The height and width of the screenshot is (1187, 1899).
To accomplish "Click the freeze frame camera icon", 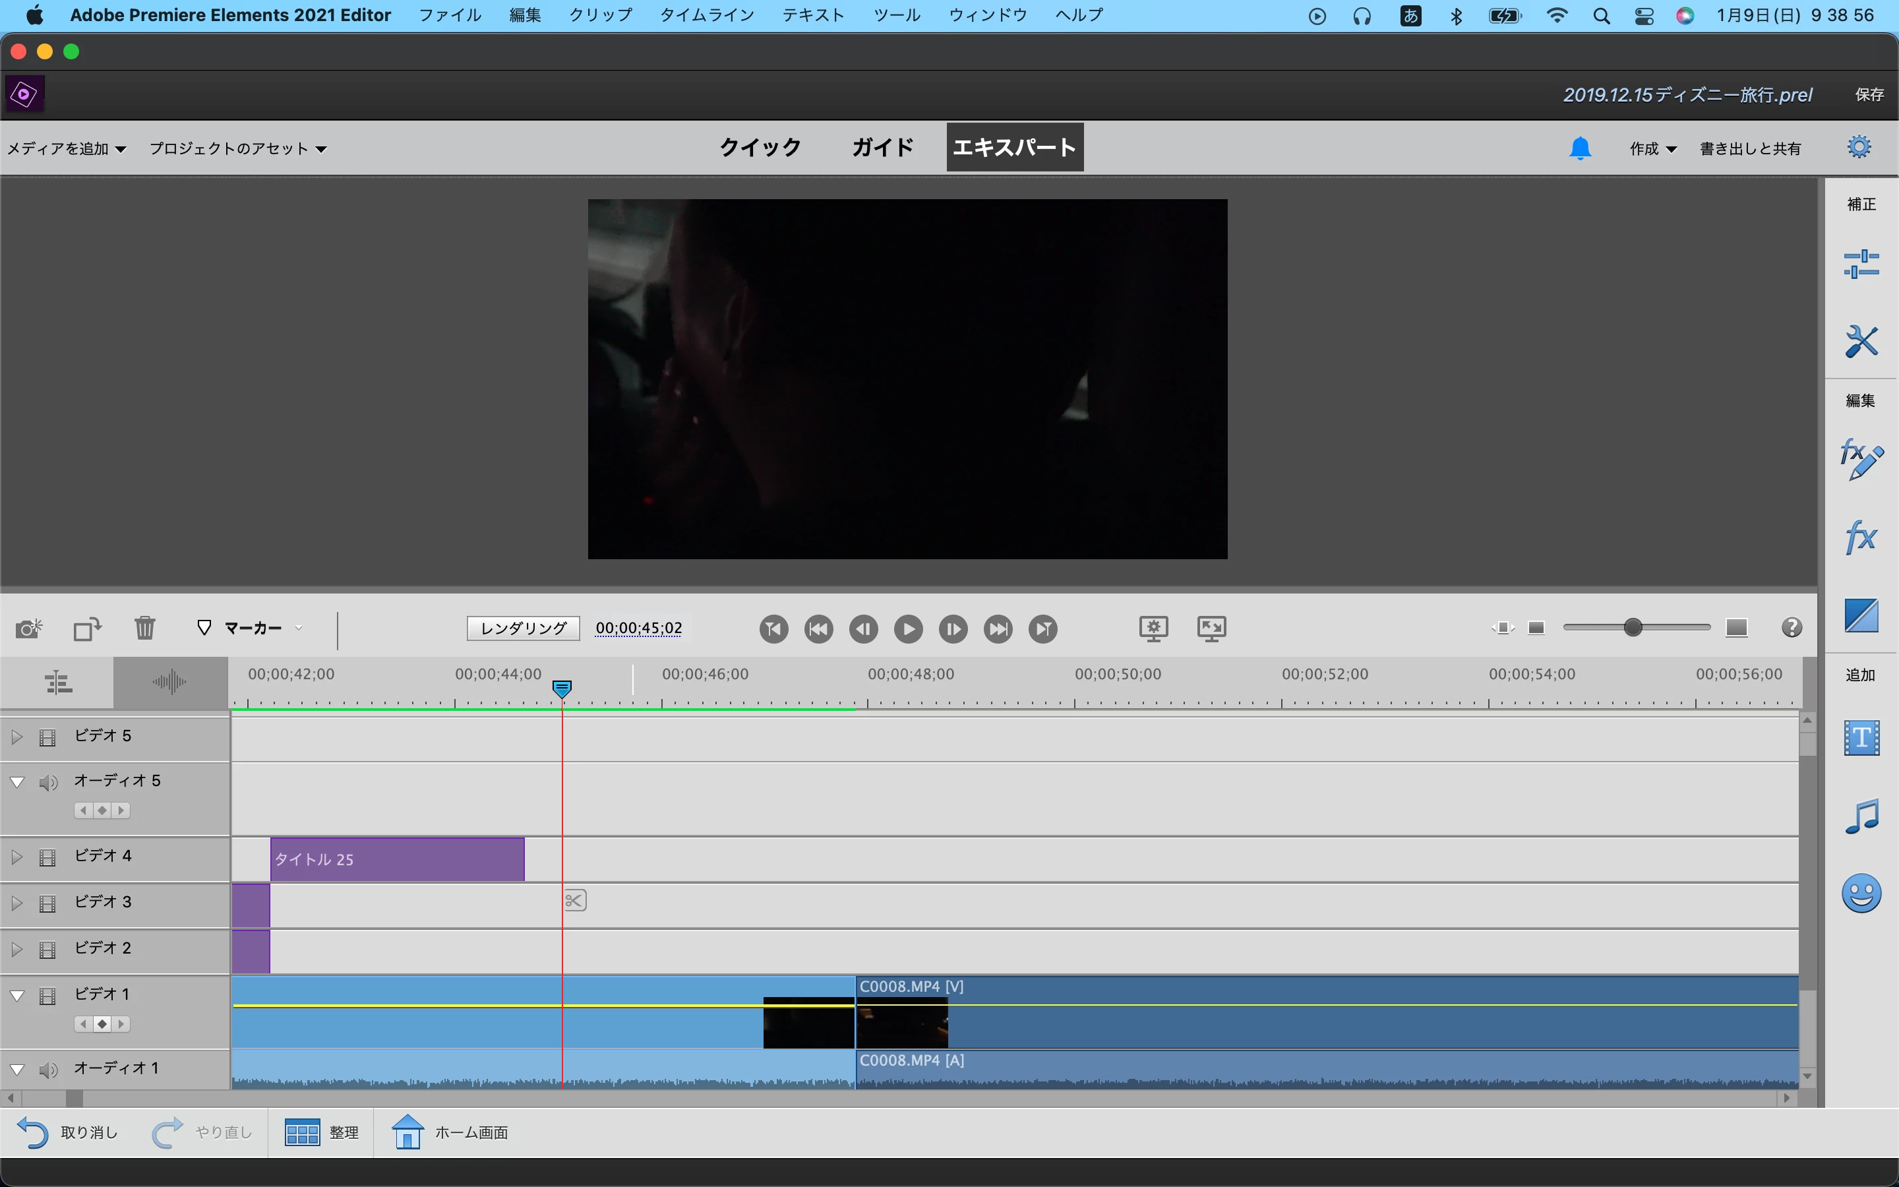I will click(29, 628).
